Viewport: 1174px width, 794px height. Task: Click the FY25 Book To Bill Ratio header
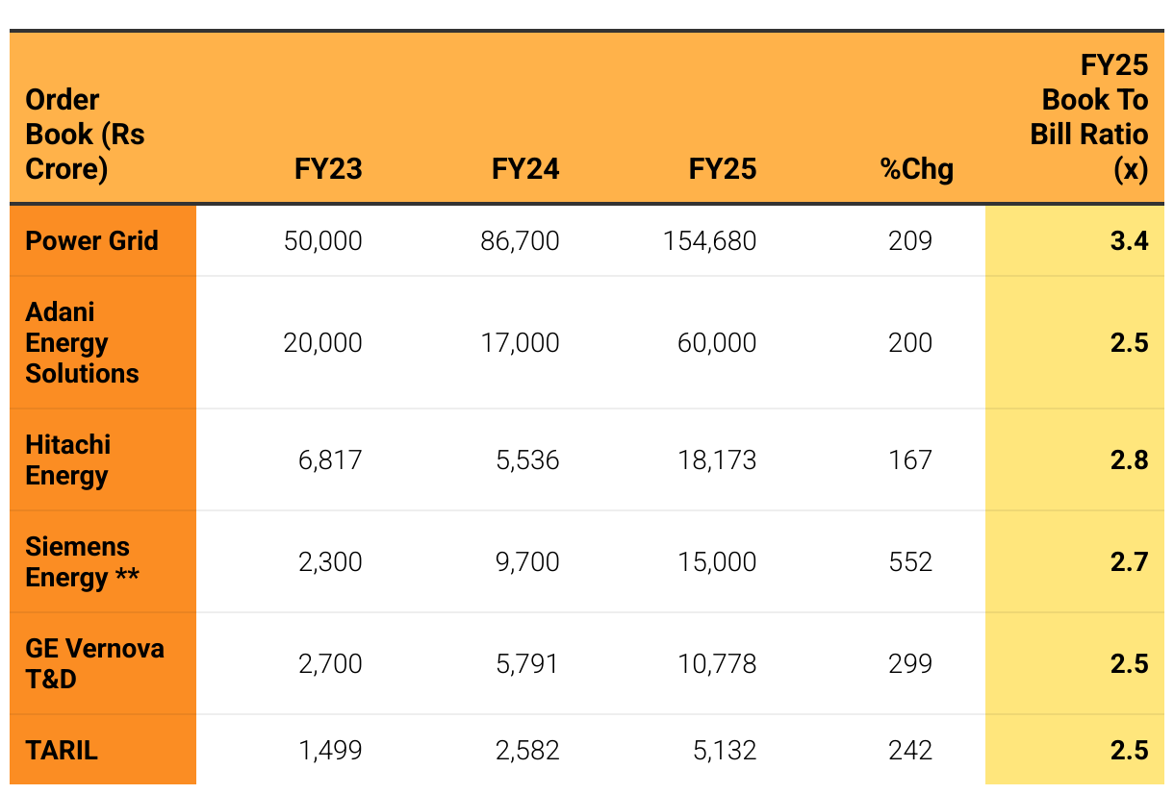pos(1090,117)
